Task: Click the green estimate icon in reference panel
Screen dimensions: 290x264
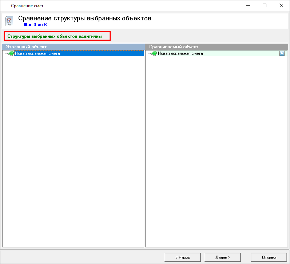Action: [x=11, y=53]
